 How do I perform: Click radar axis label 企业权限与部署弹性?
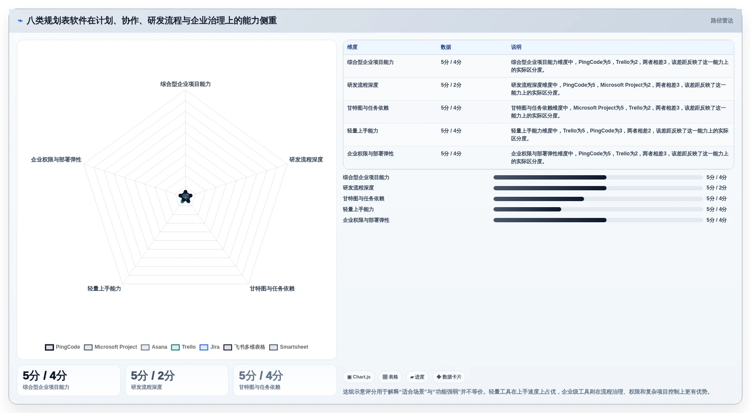[x=56, y=160]
